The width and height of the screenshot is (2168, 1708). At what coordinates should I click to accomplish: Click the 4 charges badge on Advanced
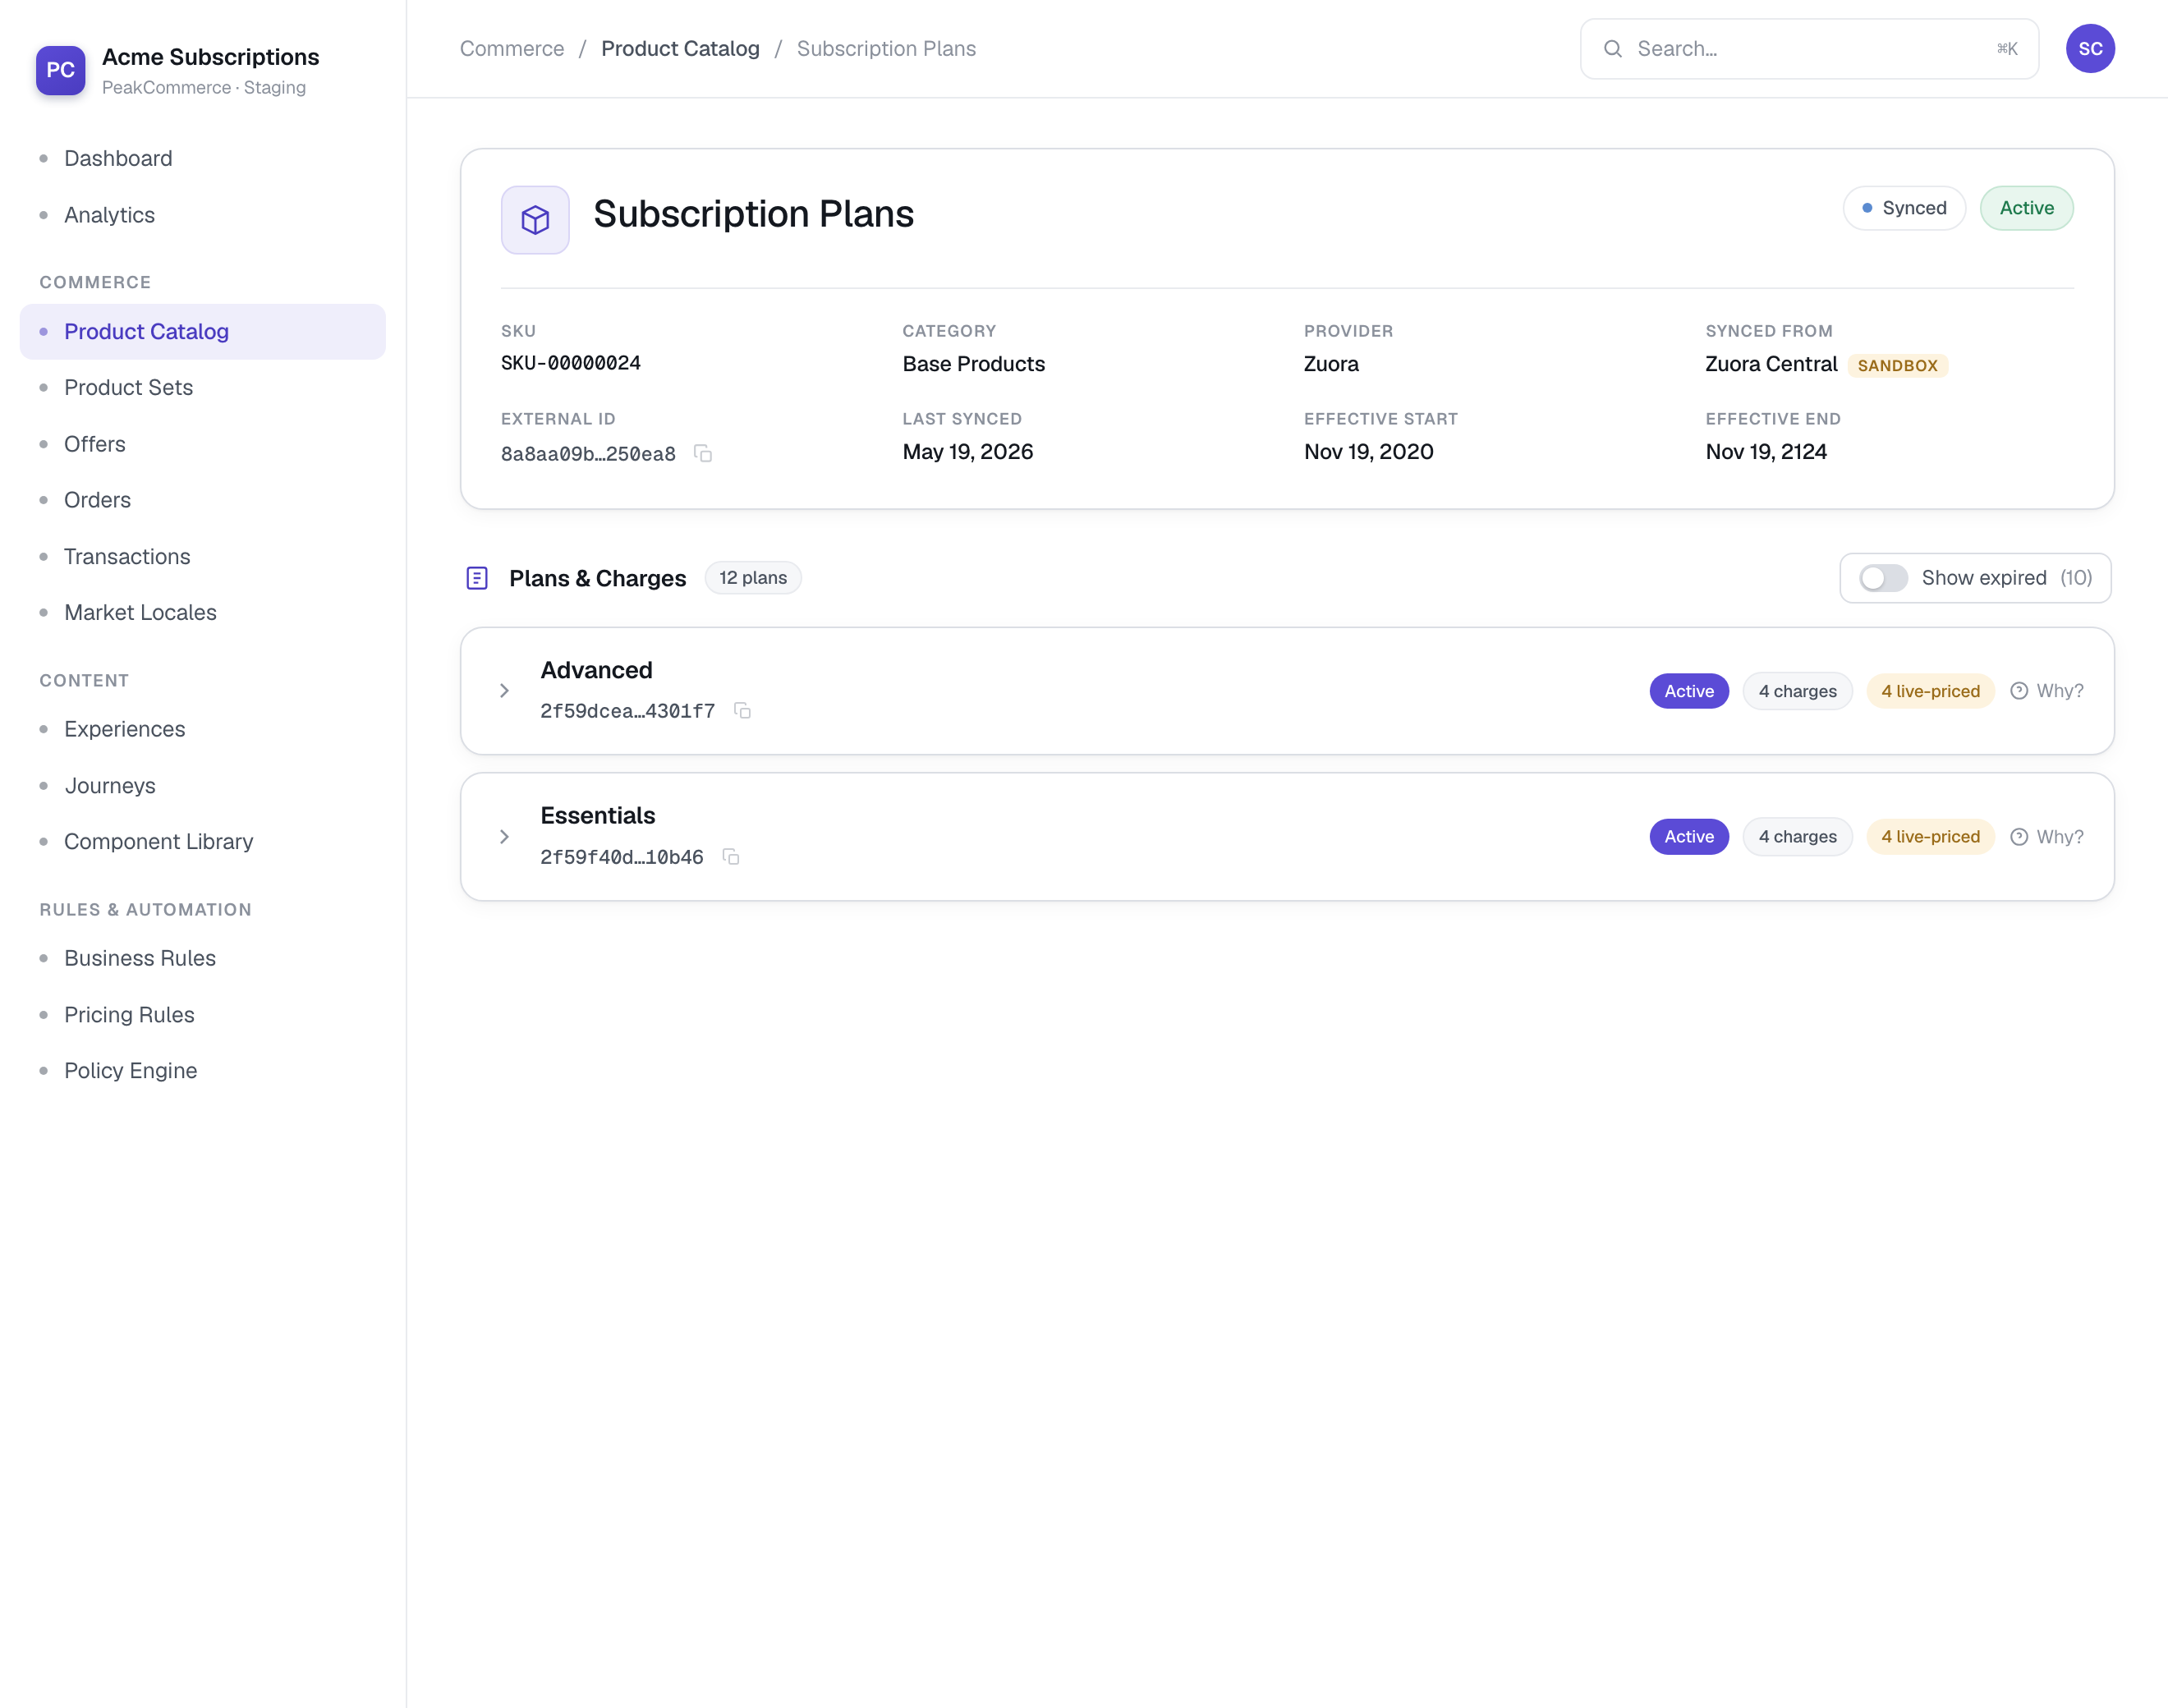1797,691
